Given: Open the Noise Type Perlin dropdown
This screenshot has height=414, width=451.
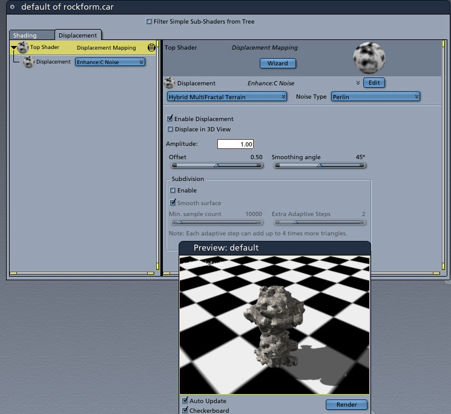Looking at the screenshot, I should point(375,97).
